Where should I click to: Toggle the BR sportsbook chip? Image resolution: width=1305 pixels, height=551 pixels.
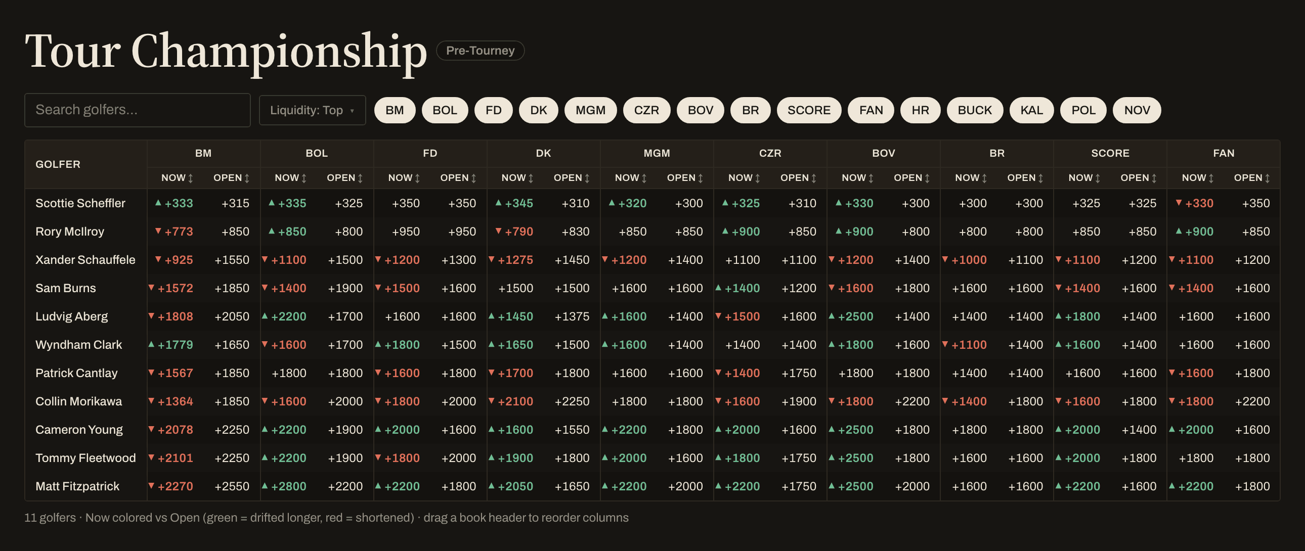click(751, 110)
